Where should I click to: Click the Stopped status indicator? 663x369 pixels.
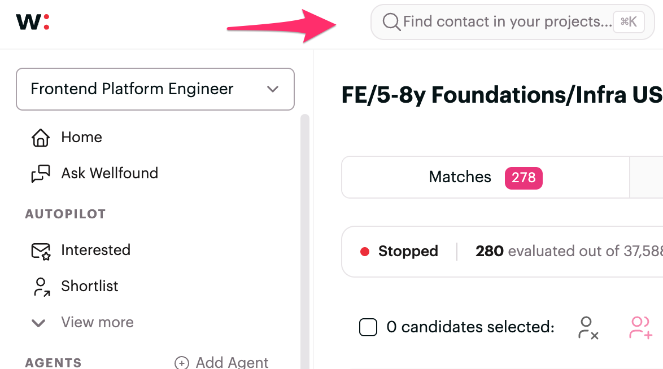[x=400, y=251]
